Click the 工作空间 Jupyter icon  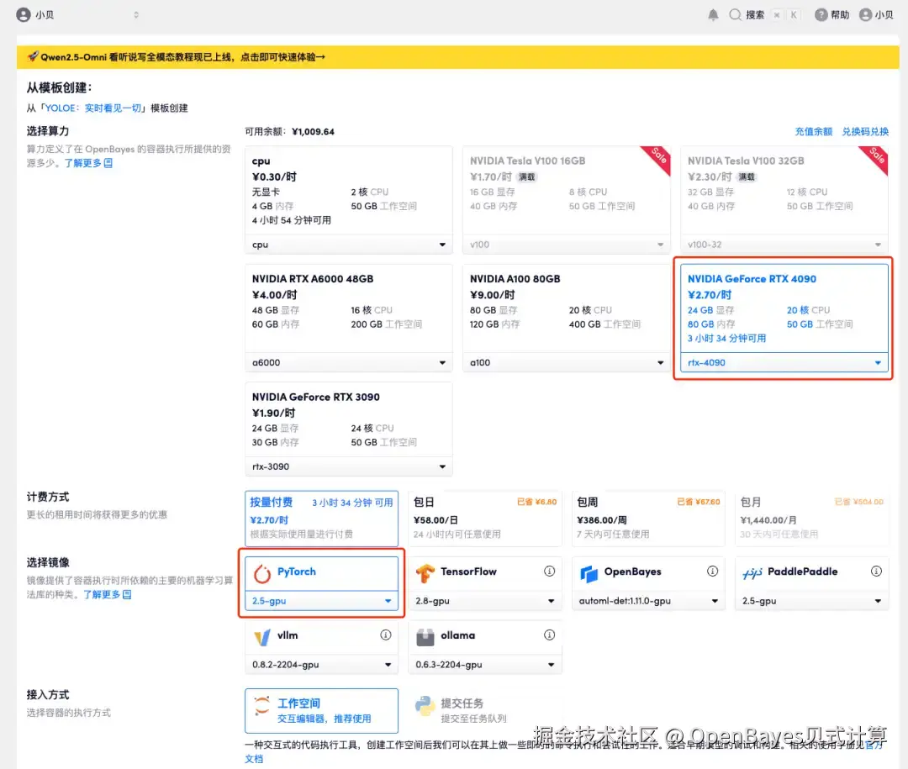(x=262, y=706)
